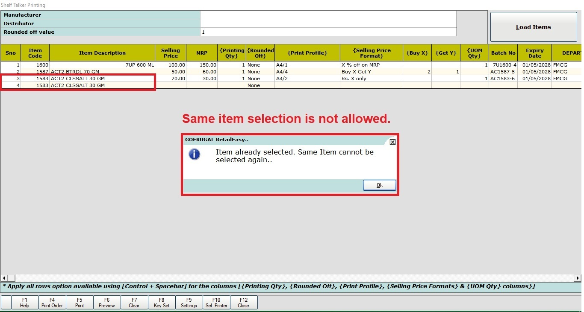Click the Selling Price column header

(x=171, y=53)
